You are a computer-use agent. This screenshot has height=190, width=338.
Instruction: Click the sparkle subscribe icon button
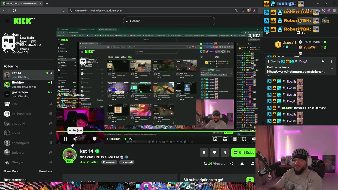click(x=225, y=153)
